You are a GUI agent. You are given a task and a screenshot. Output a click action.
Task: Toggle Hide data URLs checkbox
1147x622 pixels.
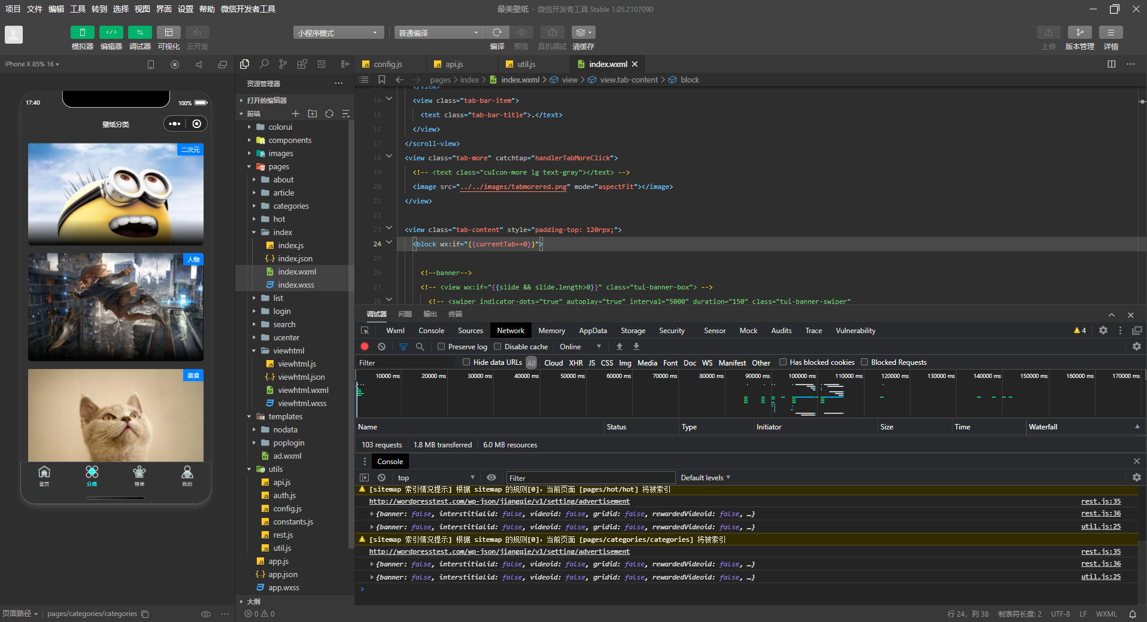click(466, 362)
